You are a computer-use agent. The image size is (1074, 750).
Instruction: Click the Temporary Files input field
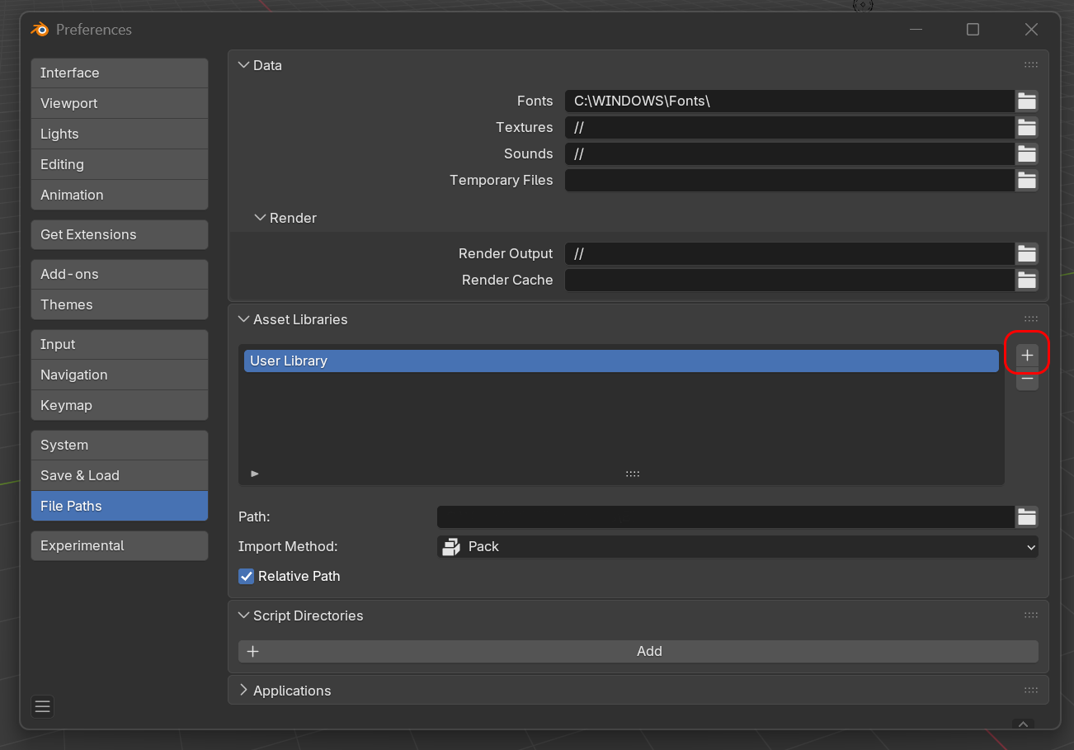788,180
